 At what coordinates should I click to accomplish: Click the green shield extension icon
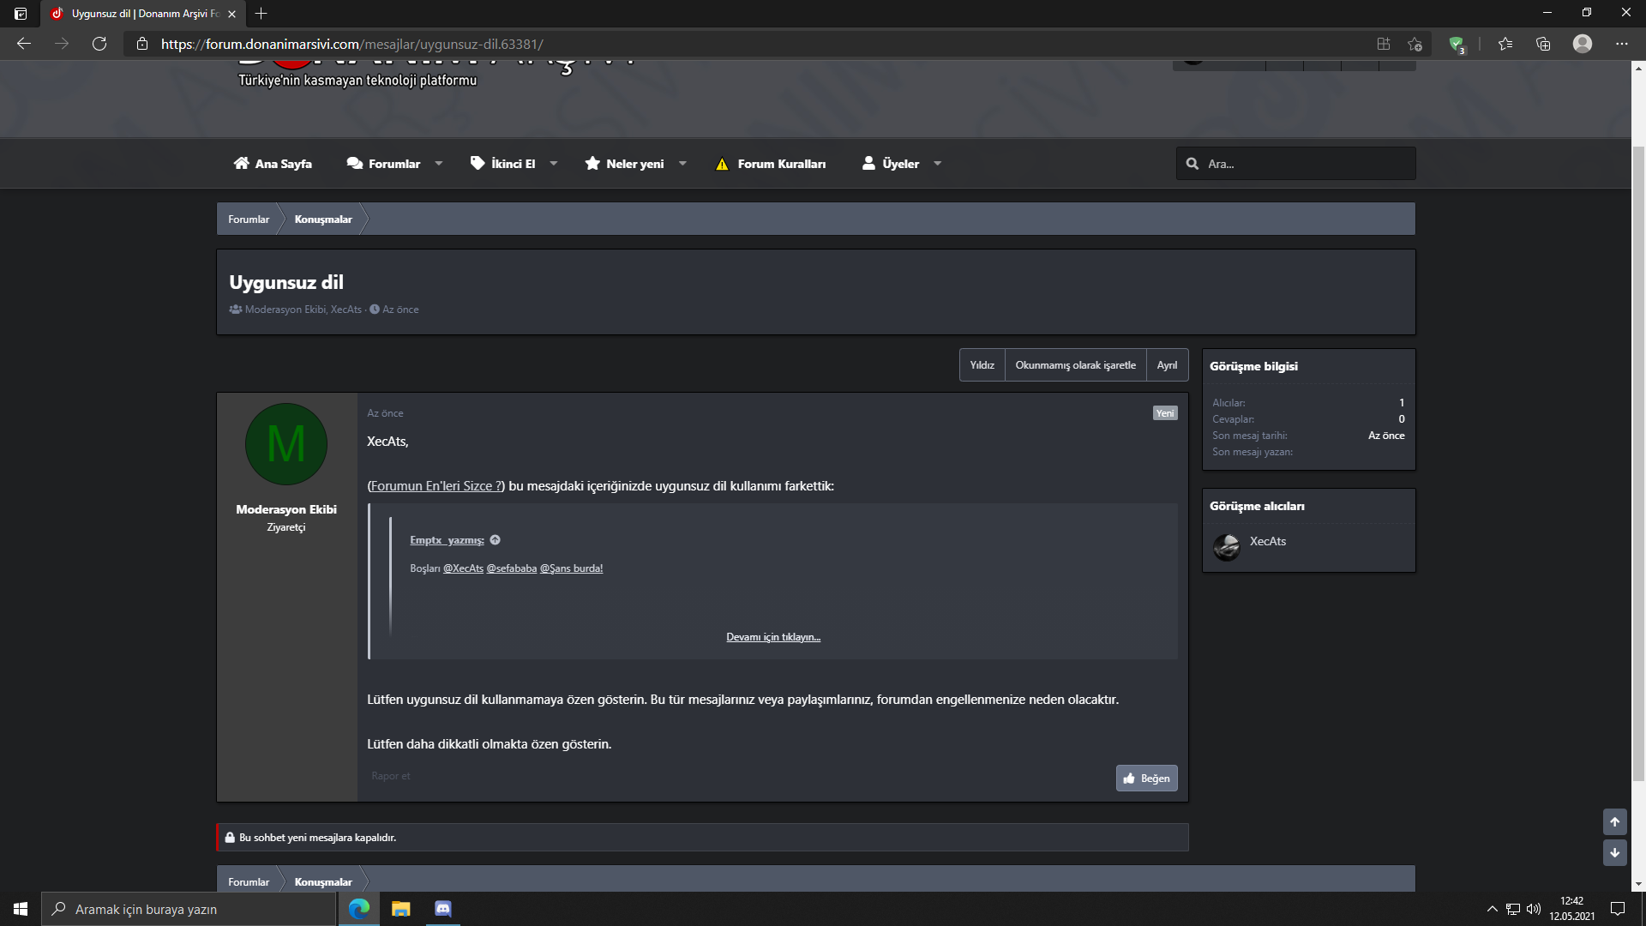pos(1457,45)
